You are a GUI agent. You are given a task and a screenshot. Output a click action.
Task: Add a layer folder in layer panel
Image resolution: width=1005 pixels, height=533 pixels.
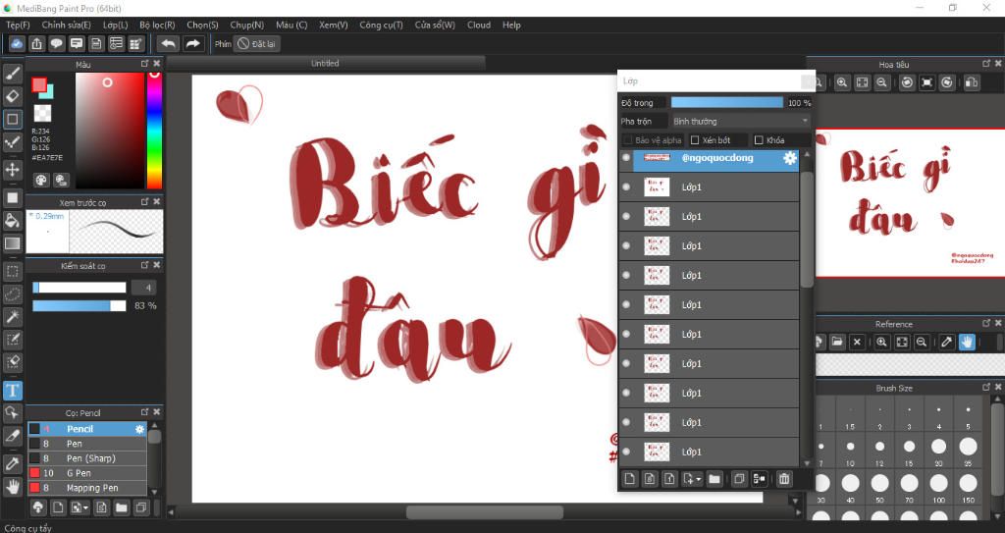coord(714,479)
